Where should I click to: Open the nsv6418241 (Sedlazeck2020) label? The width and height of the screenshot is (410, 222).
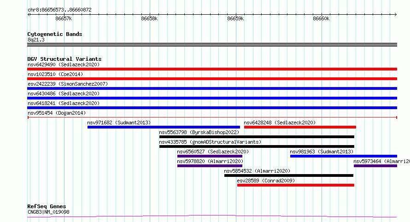pos(64,103)
